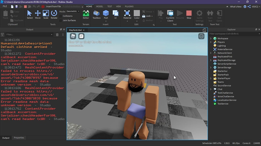This screenshot has width=261, height=146.
Task: Toggle the chat window icon in viewport
Action: [x=81, y=36]
